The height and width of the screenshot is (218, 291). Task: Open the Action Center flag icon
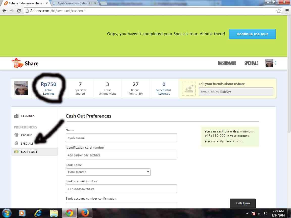[x=253, y=213]
